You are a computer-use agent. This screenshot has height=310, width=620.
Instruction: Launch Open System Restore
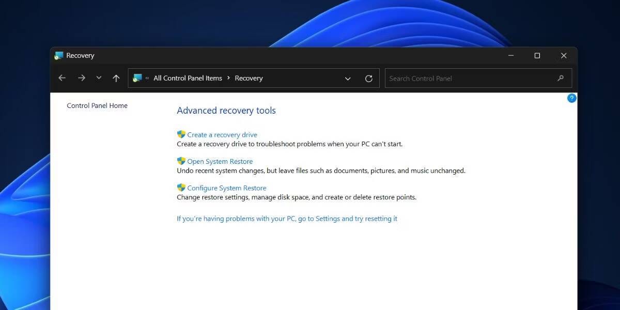coord(219,161)
